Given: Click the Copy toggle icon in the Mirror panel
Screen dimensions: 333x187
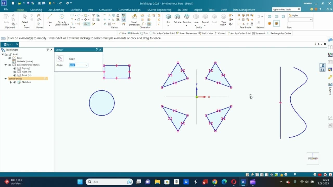Looking at the screenshot, I should coord(60,58).
